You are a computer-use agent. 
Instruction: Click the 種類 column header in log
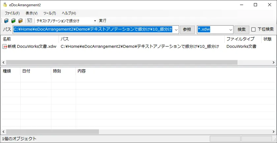point(11,71)
